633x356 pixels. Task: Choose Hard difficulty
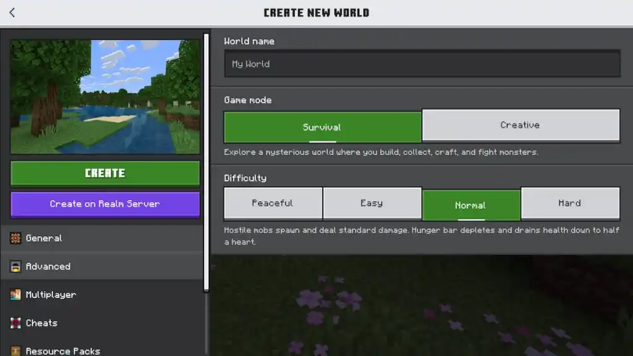coord(570,203)
